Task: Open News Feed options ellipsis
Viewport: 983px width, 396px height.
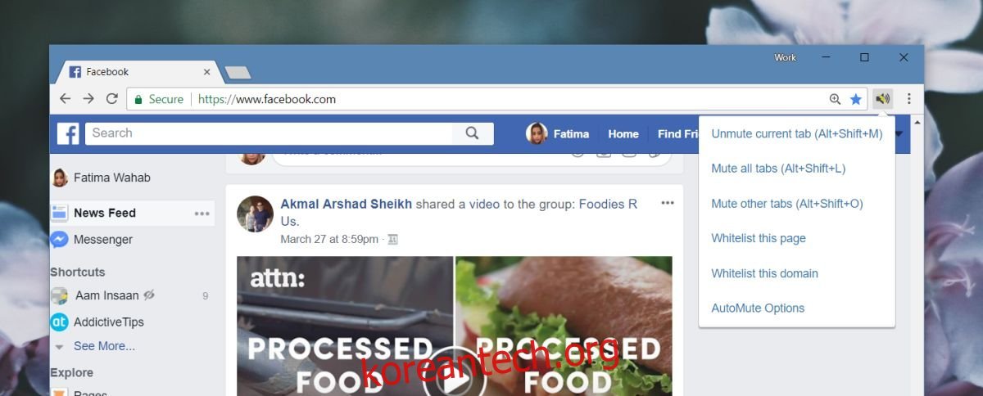Action: [x=202, y=214]
